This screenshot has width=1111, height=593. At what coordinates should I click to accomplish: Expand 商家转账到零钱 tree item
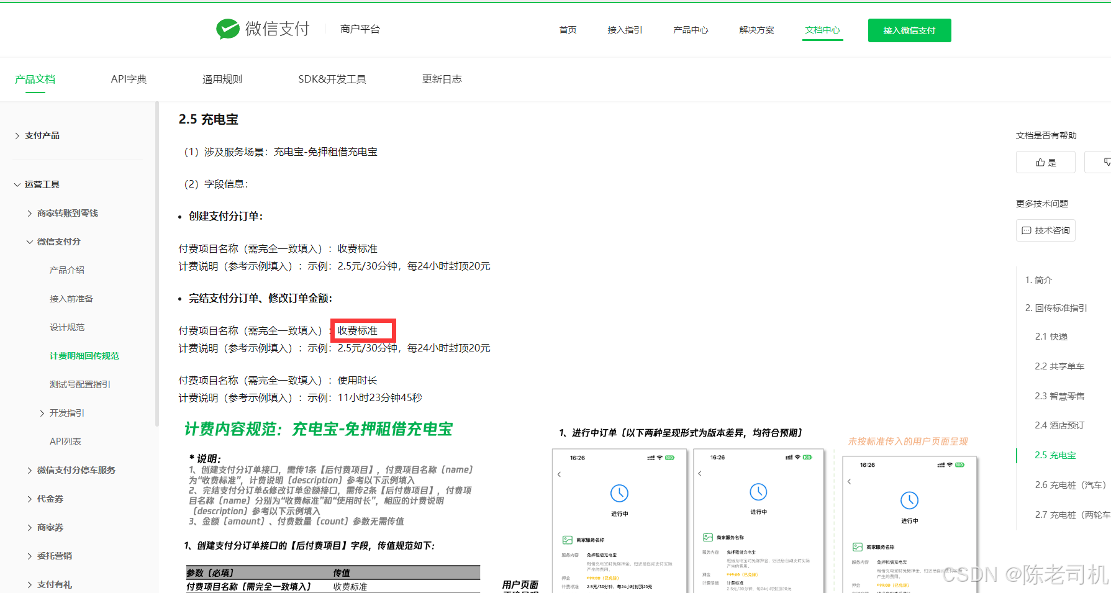point(63,213)
